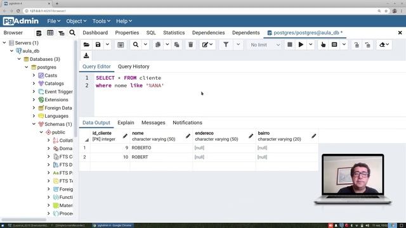This screenshot has width=406, height=228.
Task: Open the Tools menu
Action: pos(101,21)
